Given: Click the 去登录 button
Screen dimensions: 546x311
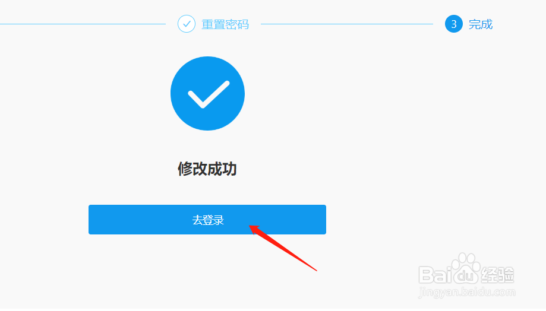Looking at the screenshot, I should pyautogui.click(x=207, y=220).
